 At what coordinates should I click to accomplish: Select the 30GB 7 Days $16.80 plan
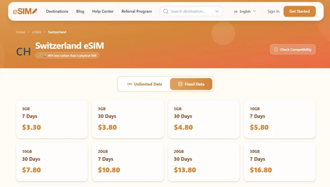coord(280,162)
